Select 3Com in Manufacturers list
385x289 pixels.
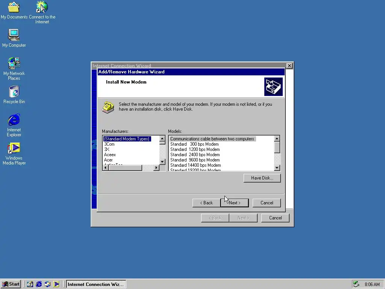pos(109,144)
